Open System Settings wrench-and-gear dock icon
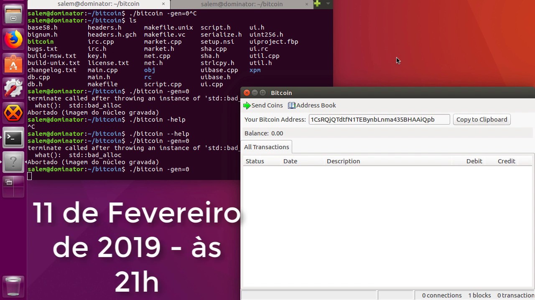 tap(13, 88)
